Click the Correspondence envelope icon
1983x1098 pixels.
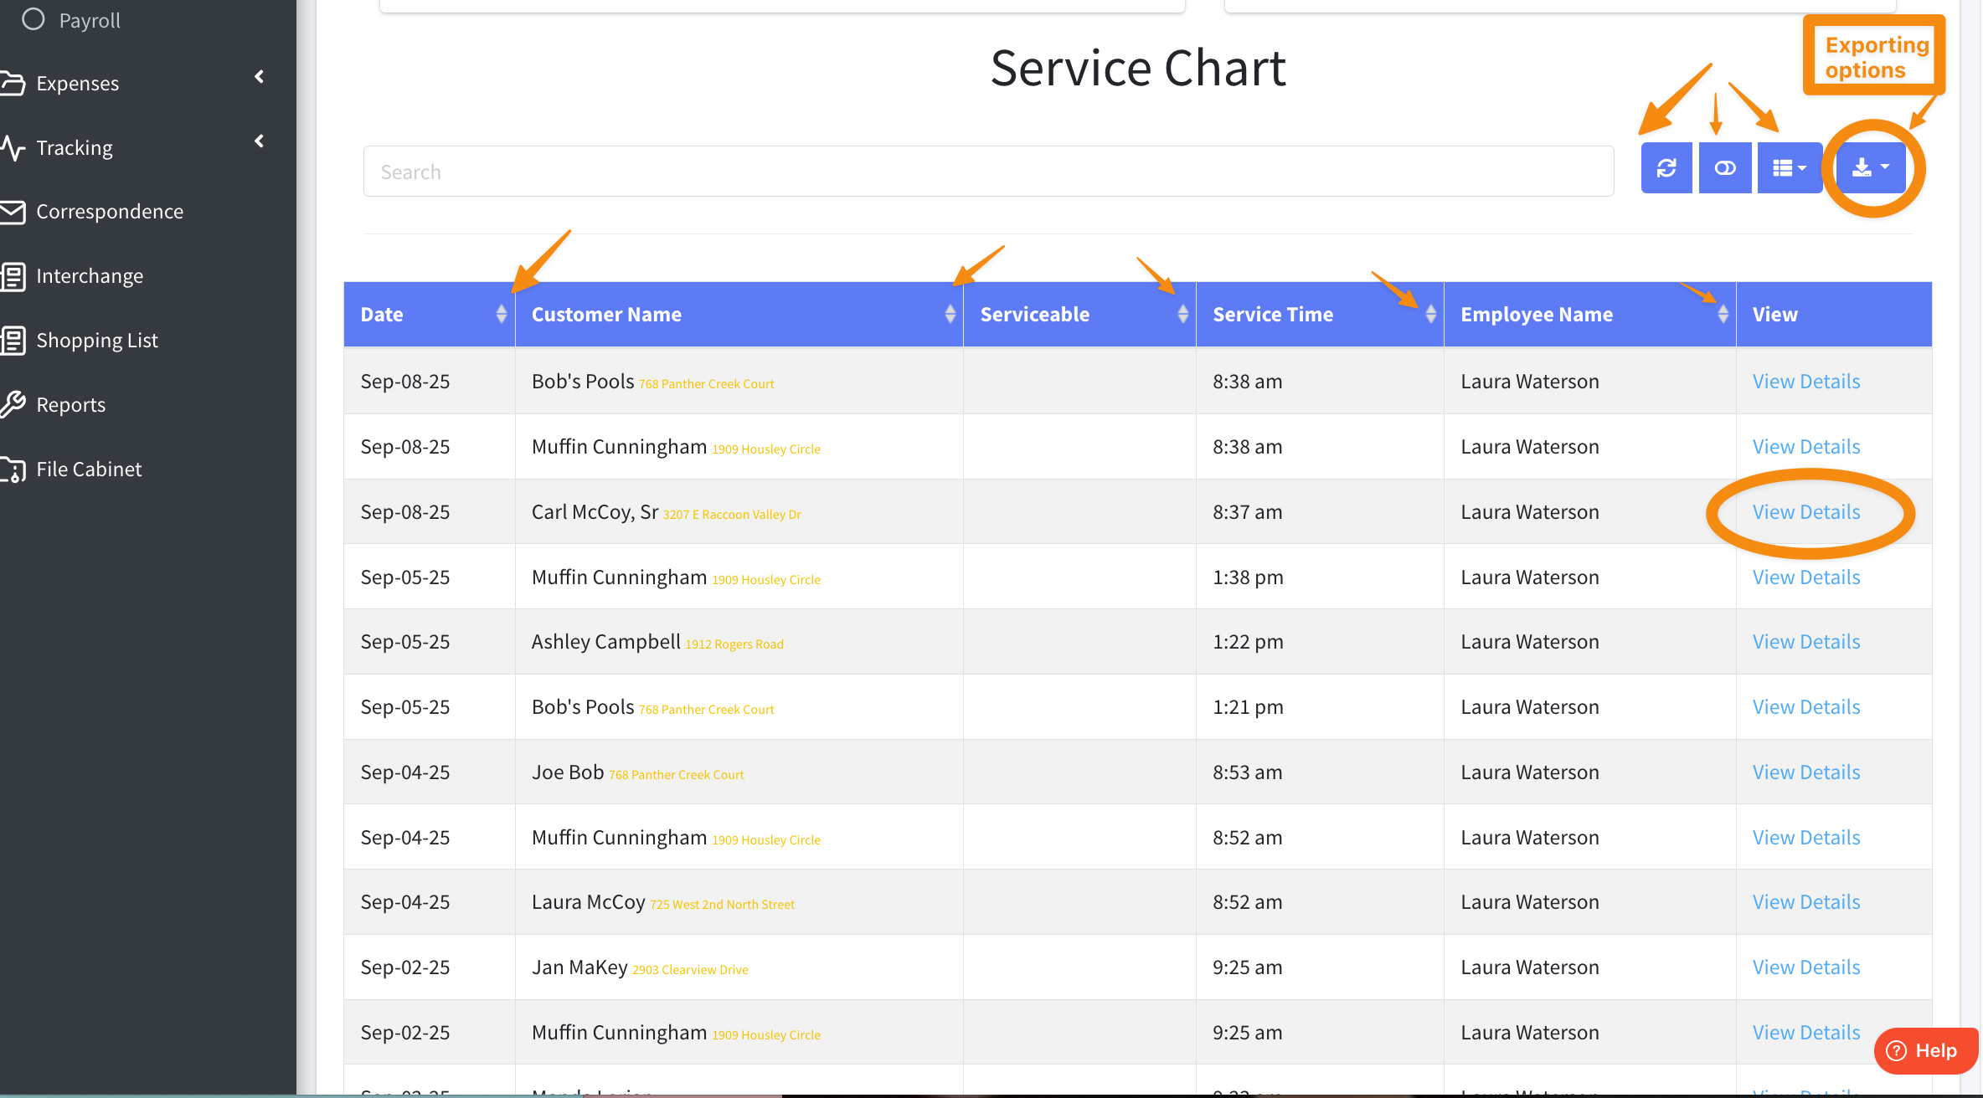13,212
